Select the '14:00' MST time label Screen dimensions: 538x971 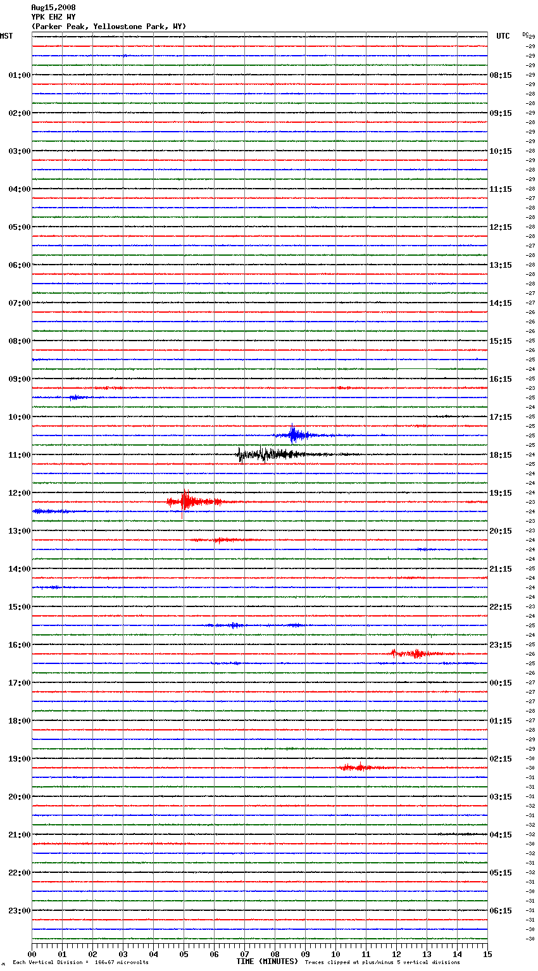(20, 569)
